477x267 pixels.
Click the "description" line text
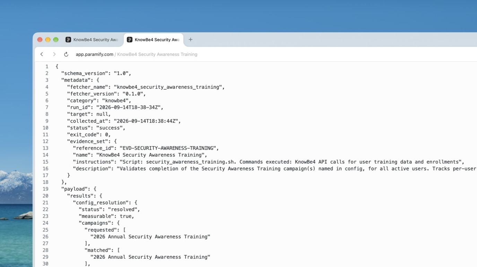pos(275,168)
